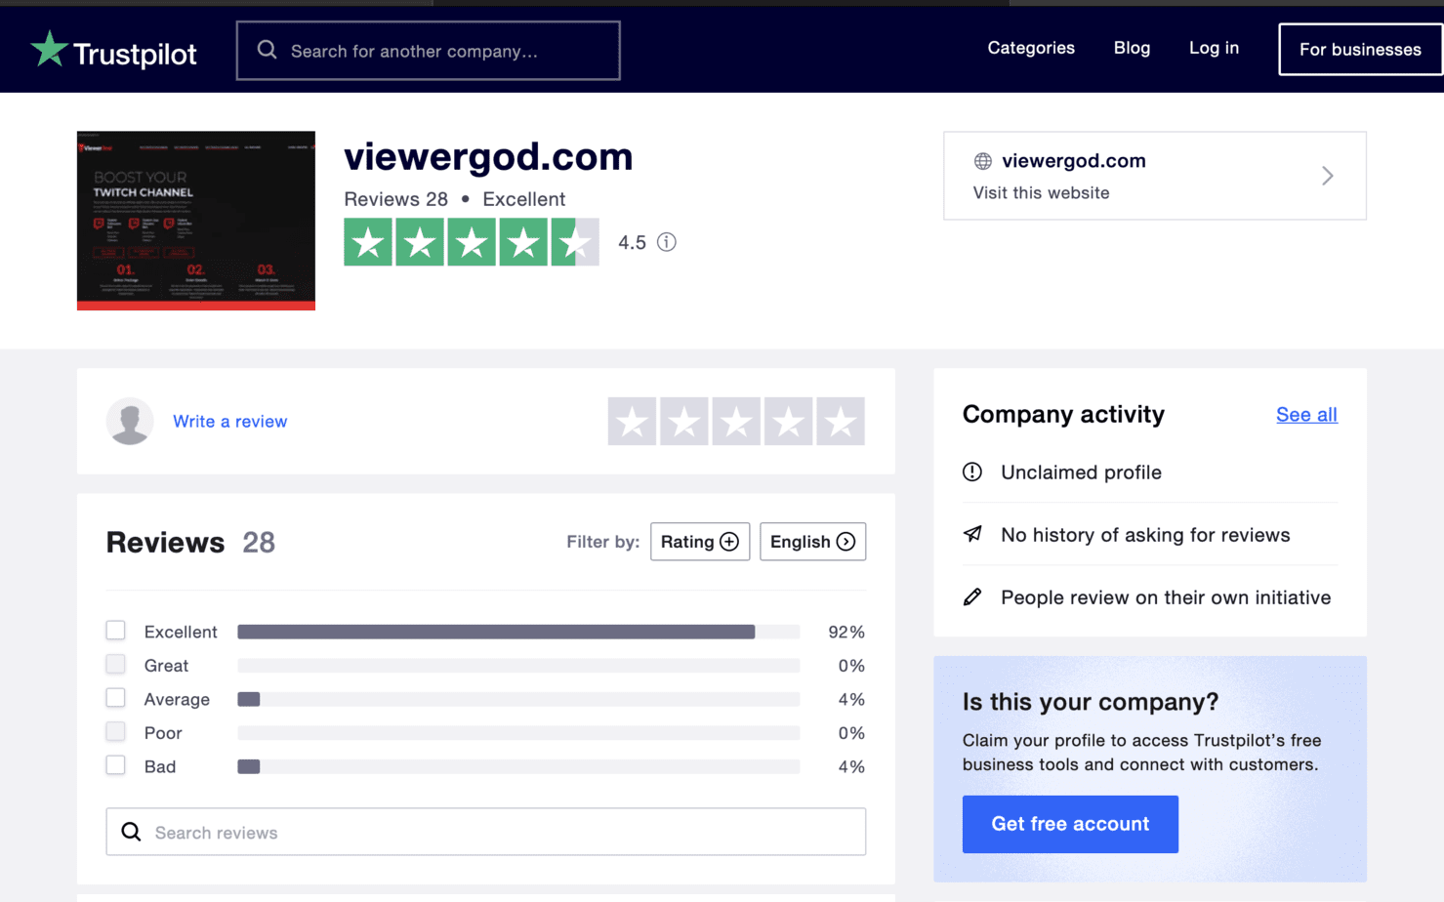Tick the Average filter checkbox

pyautogui.click(x=115, y=698)
